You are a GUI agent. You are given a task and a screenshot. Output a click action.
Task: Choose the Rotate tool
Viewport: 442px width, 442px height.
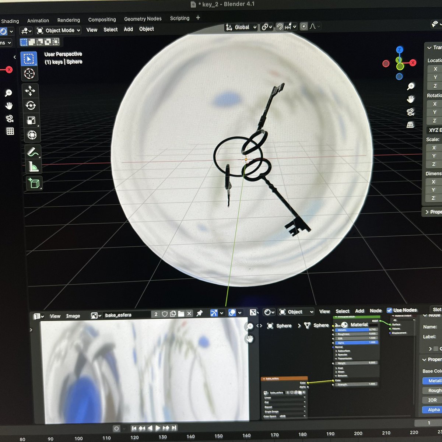click(x=31, y=106)
